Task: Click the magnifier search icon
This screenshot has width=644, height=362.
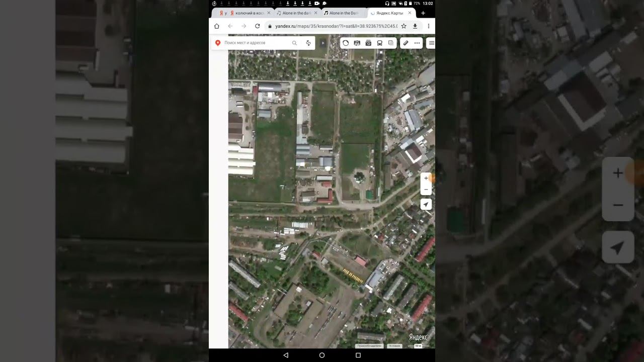Action: 294,43
